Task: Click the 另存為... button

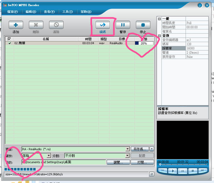Action: point(140,149)
